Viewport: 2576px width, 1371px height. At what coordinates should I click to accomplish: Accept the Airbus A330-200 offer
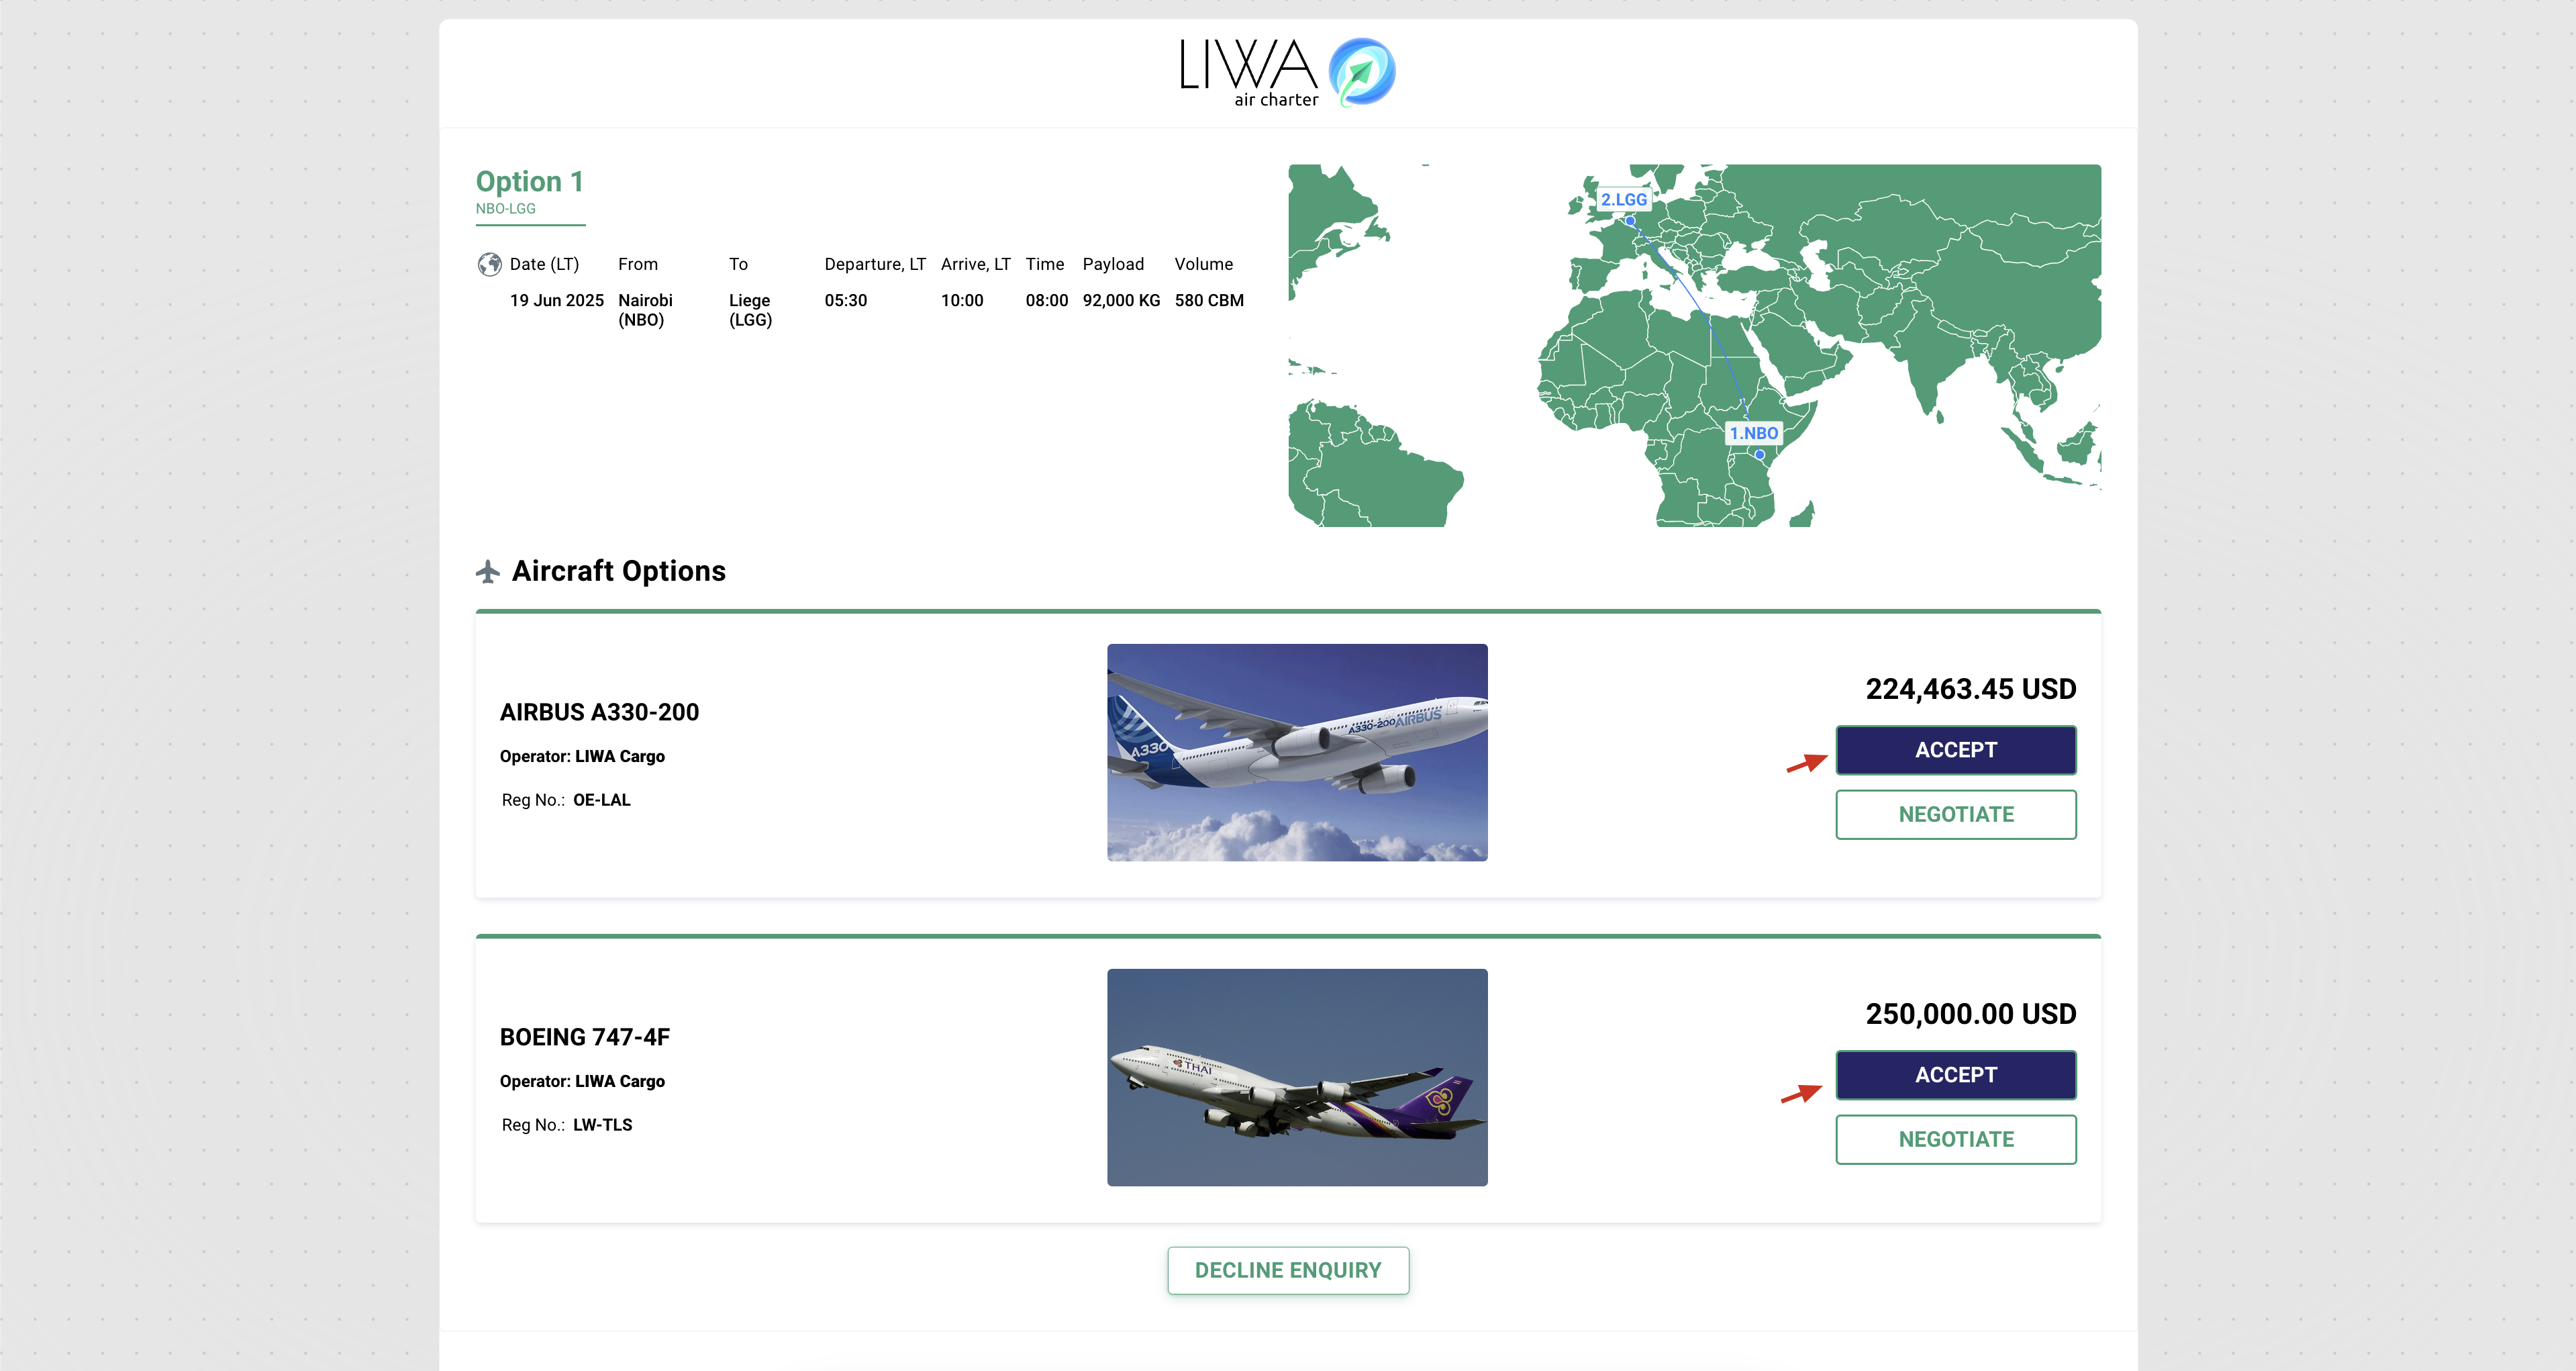click(x=1955, y=750)
